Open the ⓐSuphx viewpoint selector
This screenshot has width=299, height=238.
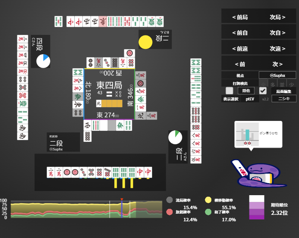[x=277, y=75]
